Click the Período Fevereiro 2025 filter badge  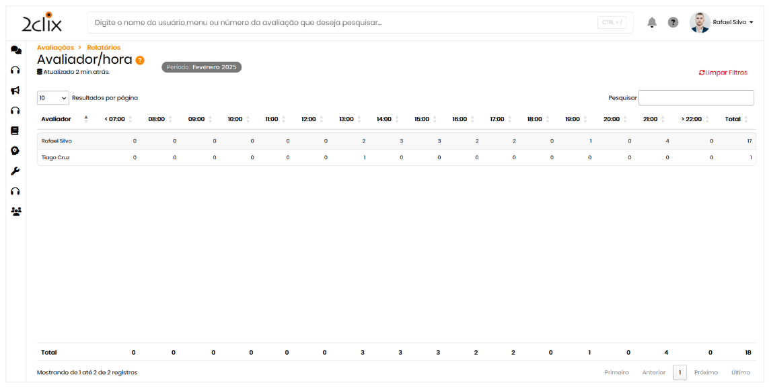coord(201,67)
